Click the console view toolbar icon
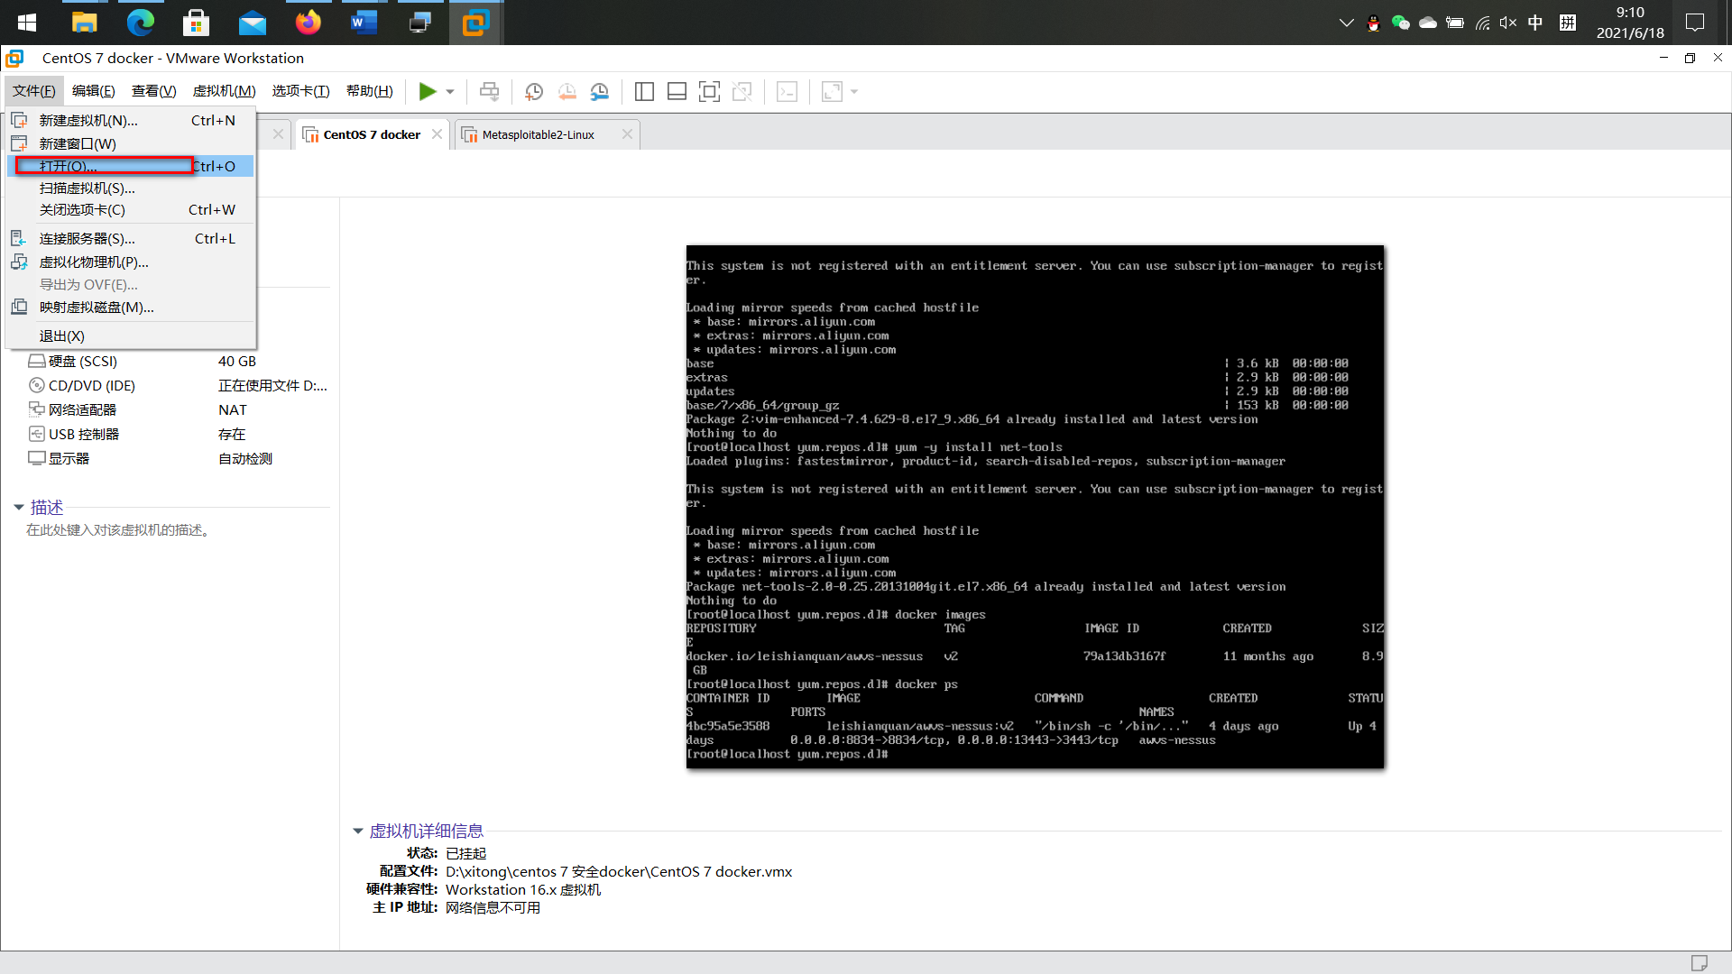1732x974 pixels. [787, 91]
